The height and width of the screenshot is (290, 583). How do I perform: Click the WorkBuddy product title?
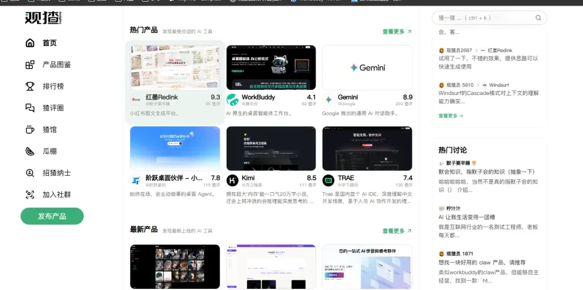pyautogui.click(x=258, y=97)
